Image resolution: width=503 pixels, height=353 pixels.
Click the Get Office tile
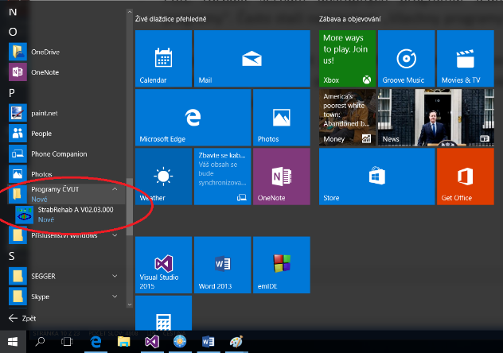[465, 176]
